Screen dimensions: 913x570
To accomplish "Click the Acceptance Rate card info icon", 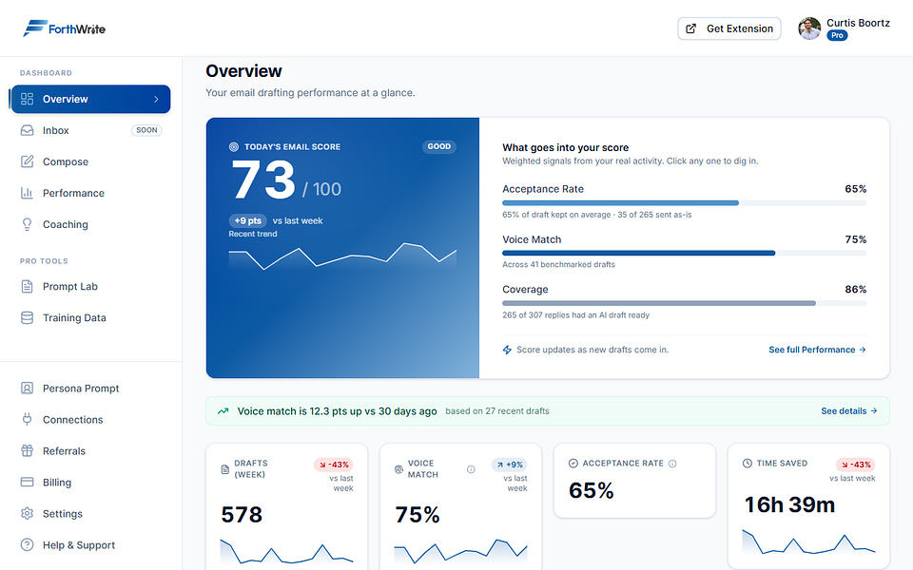I will coord(672,464).
